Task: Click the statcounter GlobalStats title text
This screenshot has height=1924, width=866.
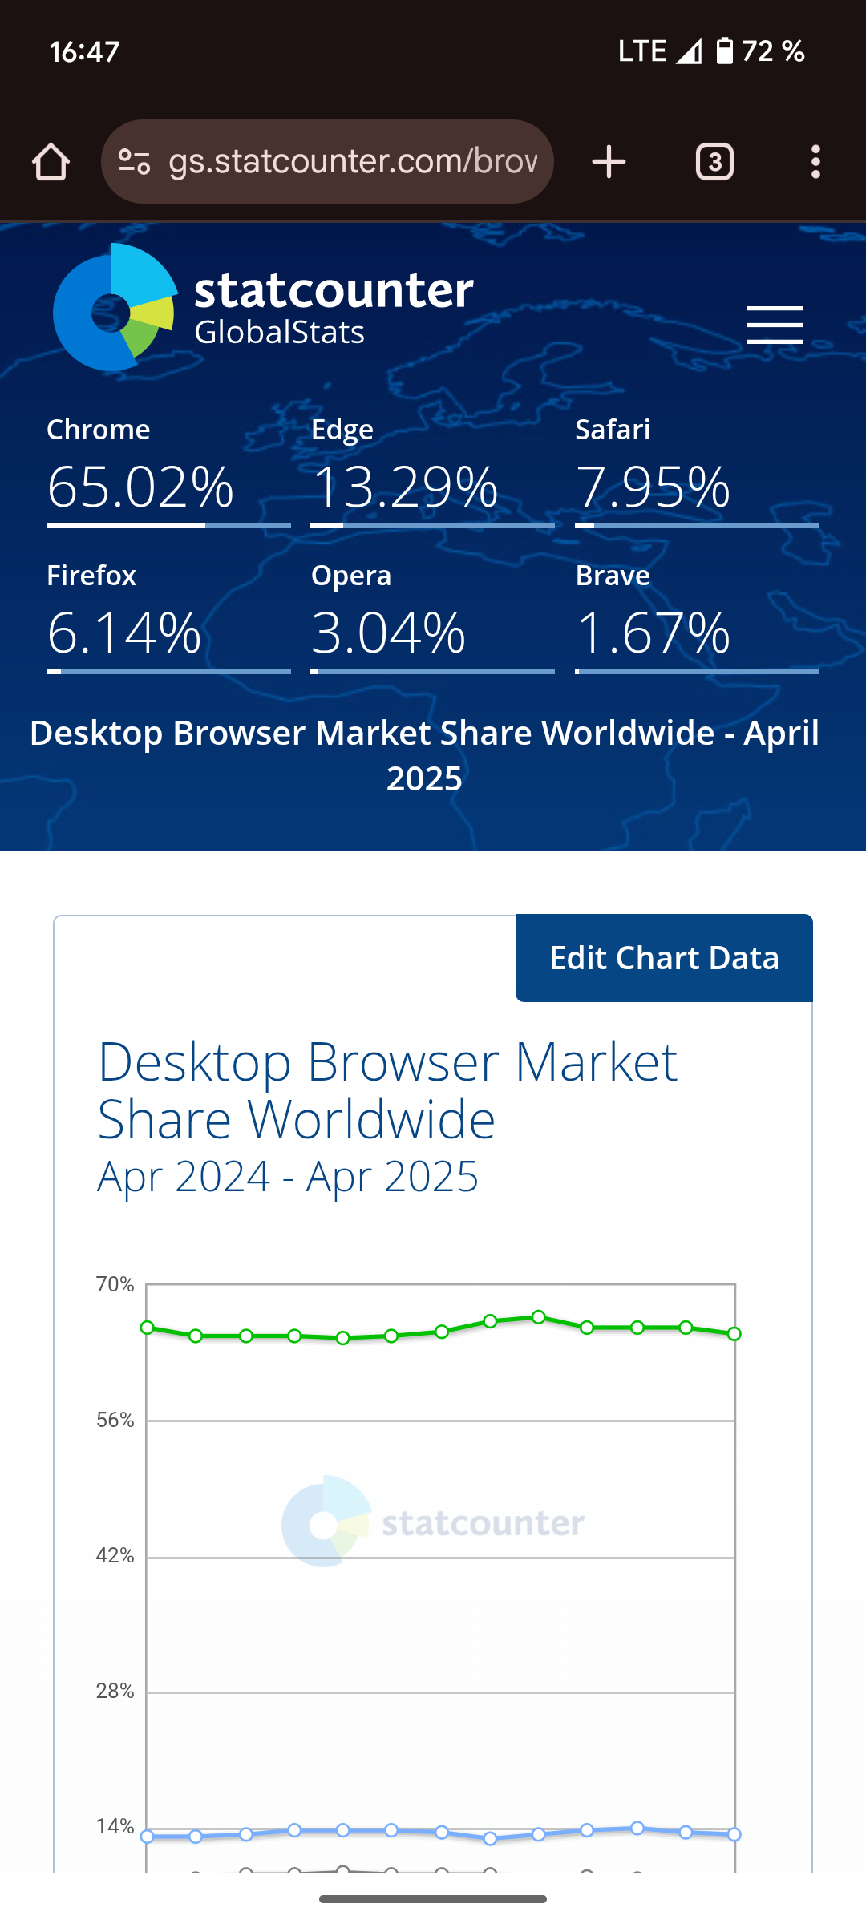Action: 334,309
